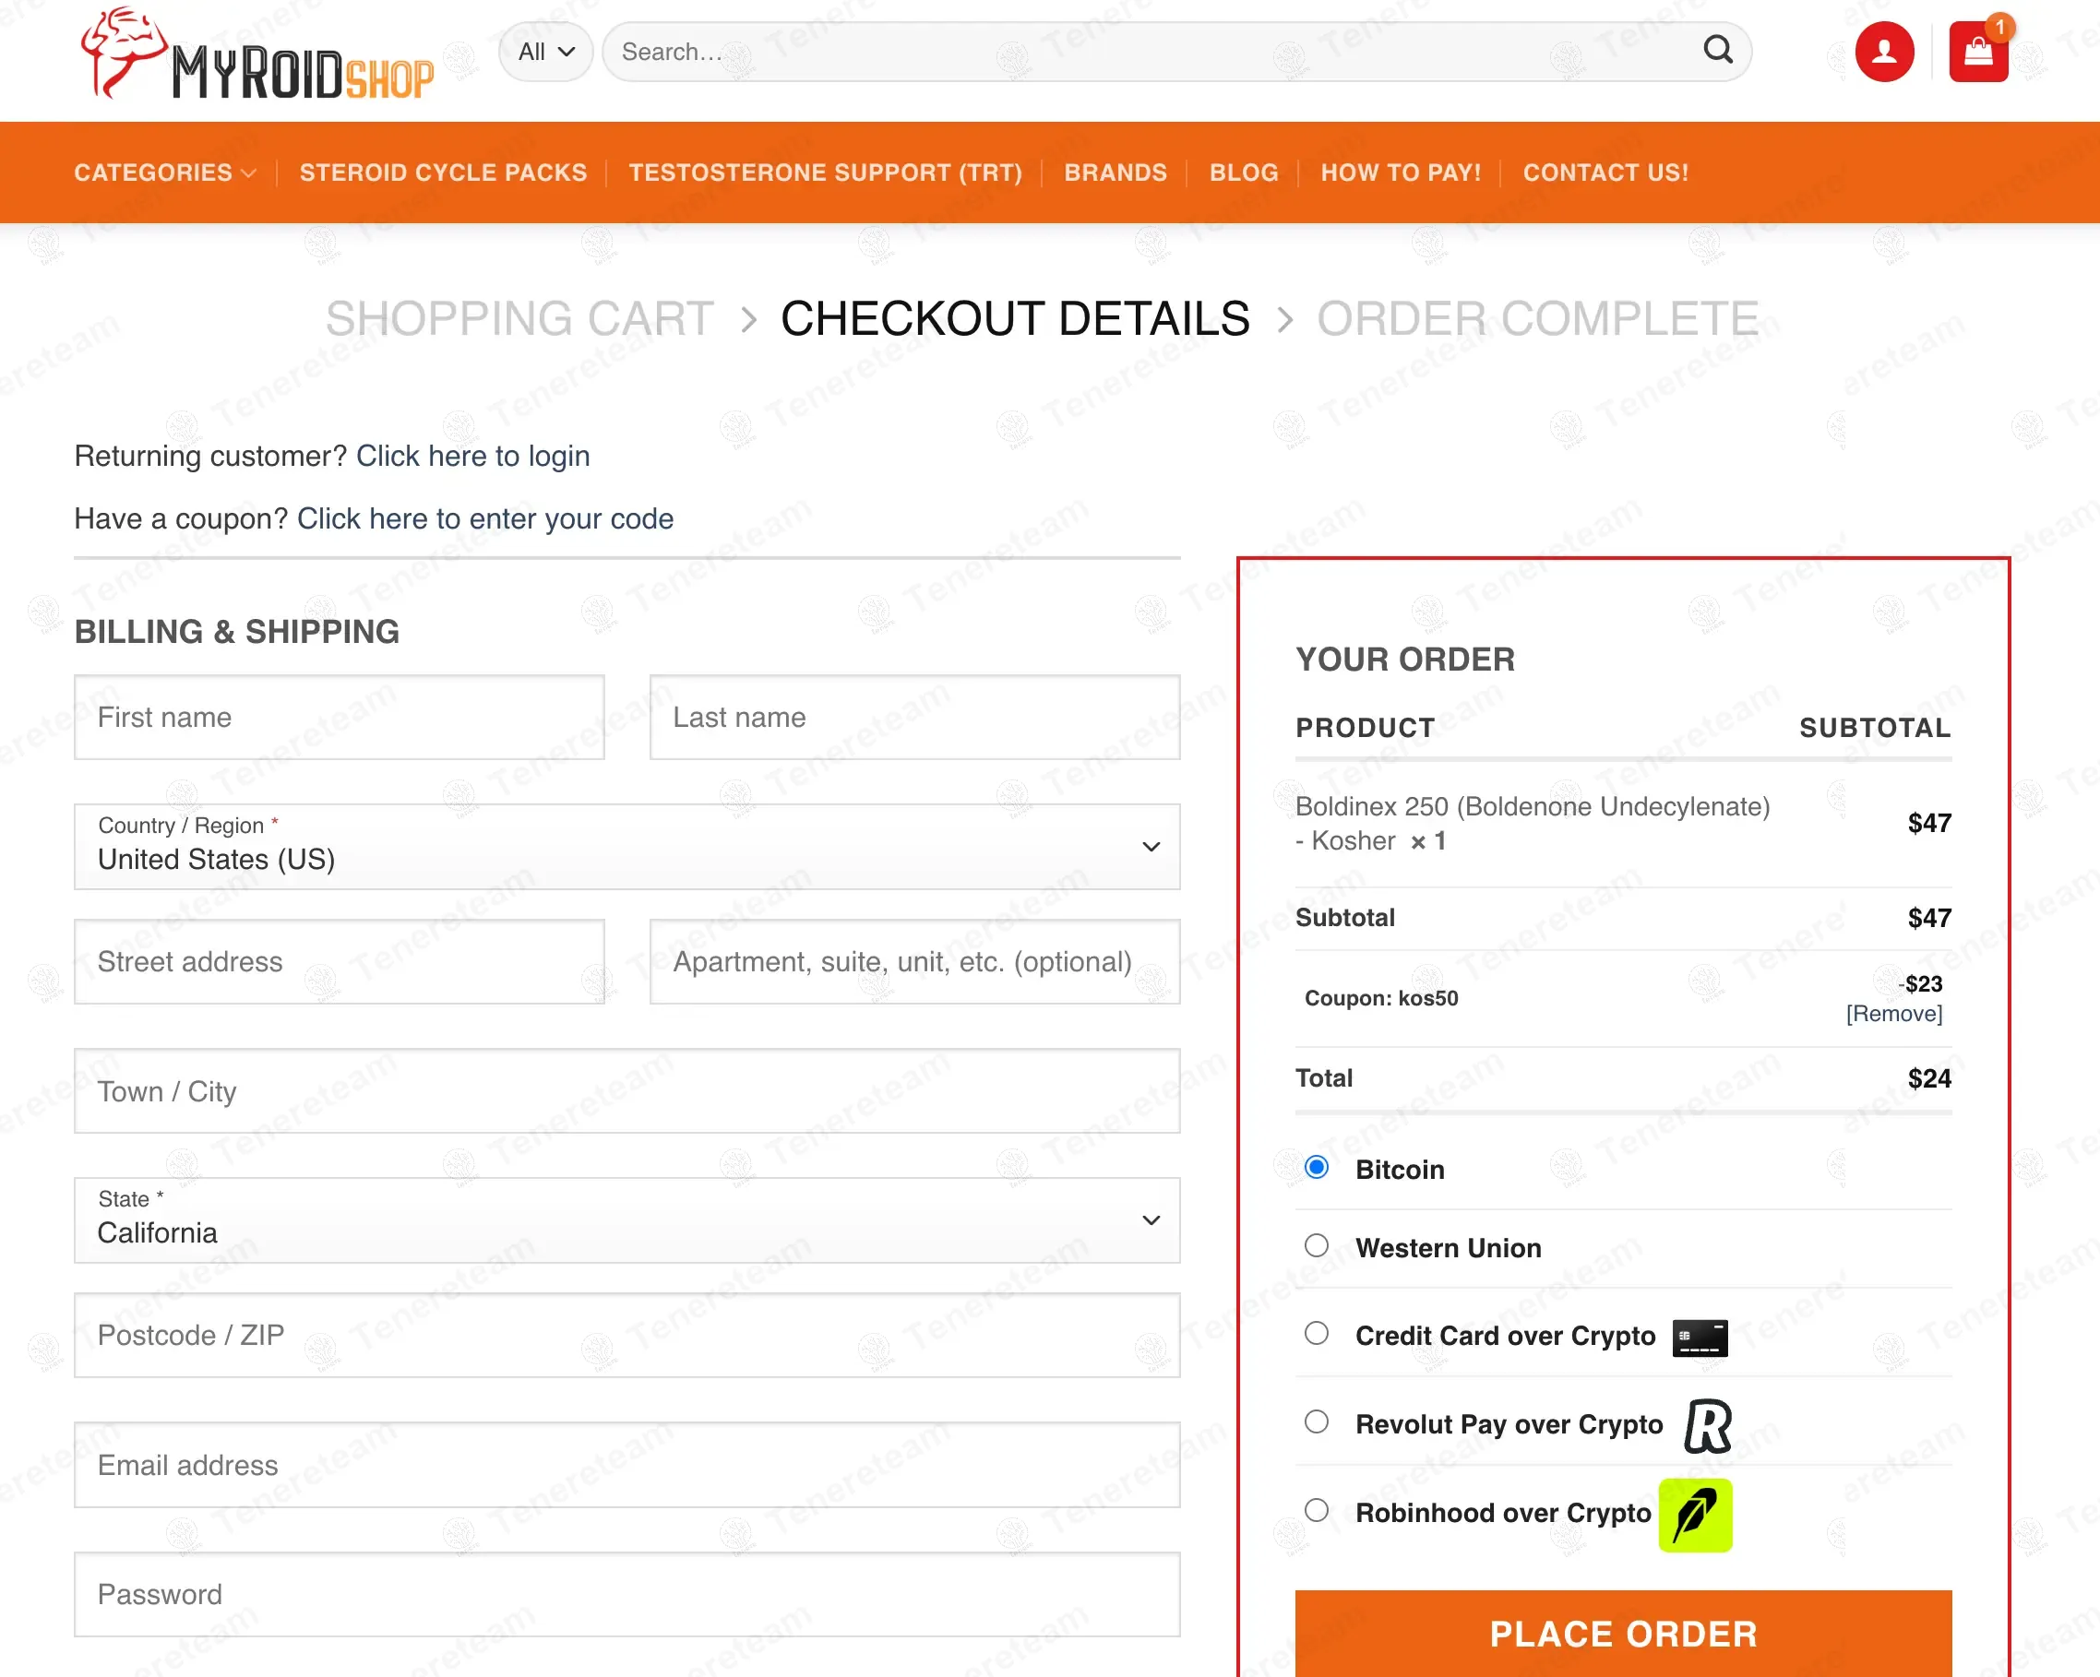Select Robinhood over Crypto payment method
The height and width of the screenshot is (1677, 2100).
(x=1317, y=1510)
